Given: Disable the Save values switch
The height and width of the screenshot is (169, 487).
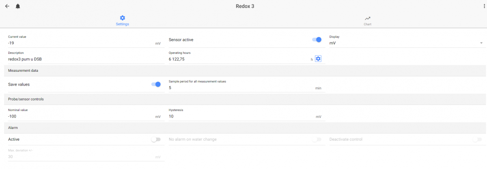Looking at the screenshot, I should [x=156, y=84].
